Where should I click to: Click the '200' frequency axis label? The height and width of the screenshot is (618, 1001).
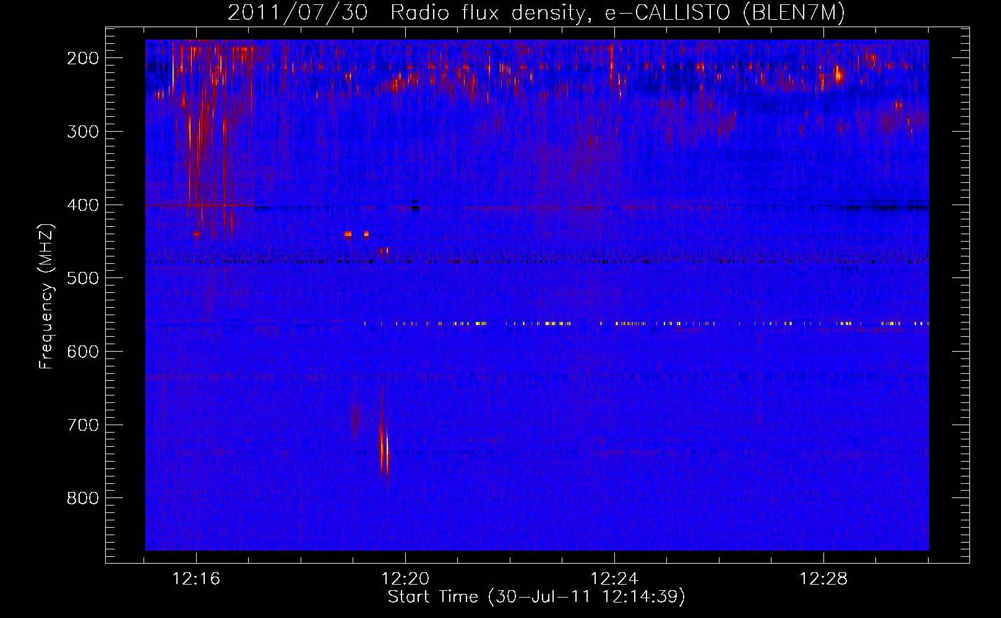click(83, 58)
